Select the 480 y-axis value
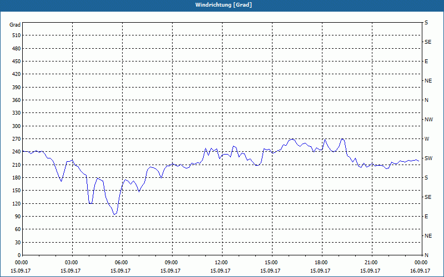Image resolution: width=444 pixels, height=277 pixels. 17,49
